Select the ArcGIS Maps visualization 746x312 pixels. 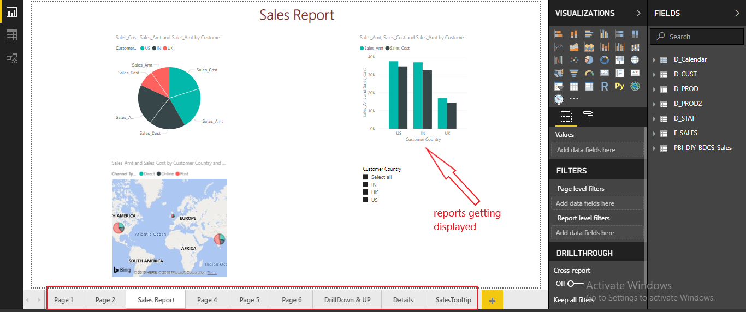(635, 86)
